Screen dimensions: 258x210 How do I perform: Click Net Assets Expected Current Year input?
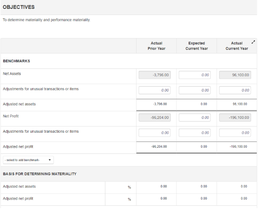click(195, 75)
